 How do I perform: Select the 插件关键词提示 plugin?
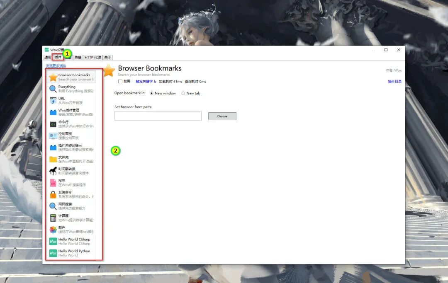tap(71, 147)
